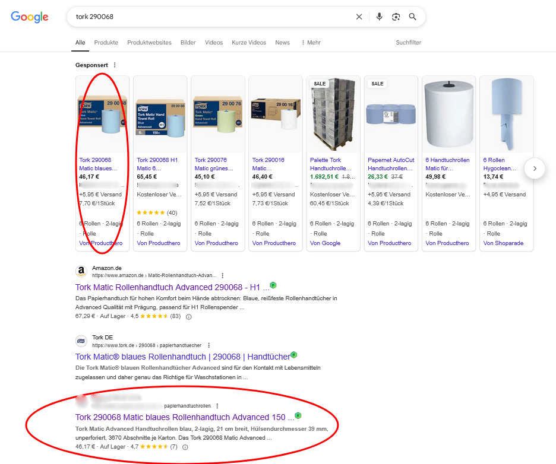Click the Tork DE favicon
Image resolution: width=556 pixels, height=464 pixels.
tap(81, 341)
